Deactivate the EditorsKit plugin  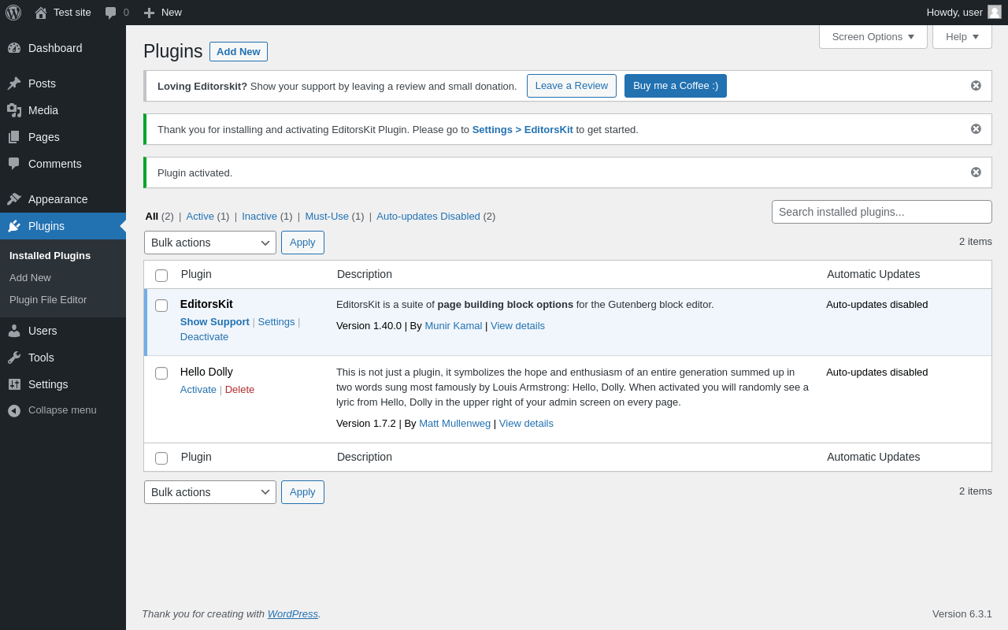204,337
